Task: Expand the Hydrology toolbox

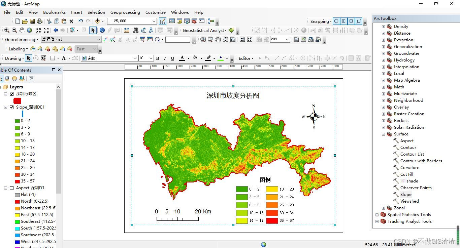Action: coord(383,60)
